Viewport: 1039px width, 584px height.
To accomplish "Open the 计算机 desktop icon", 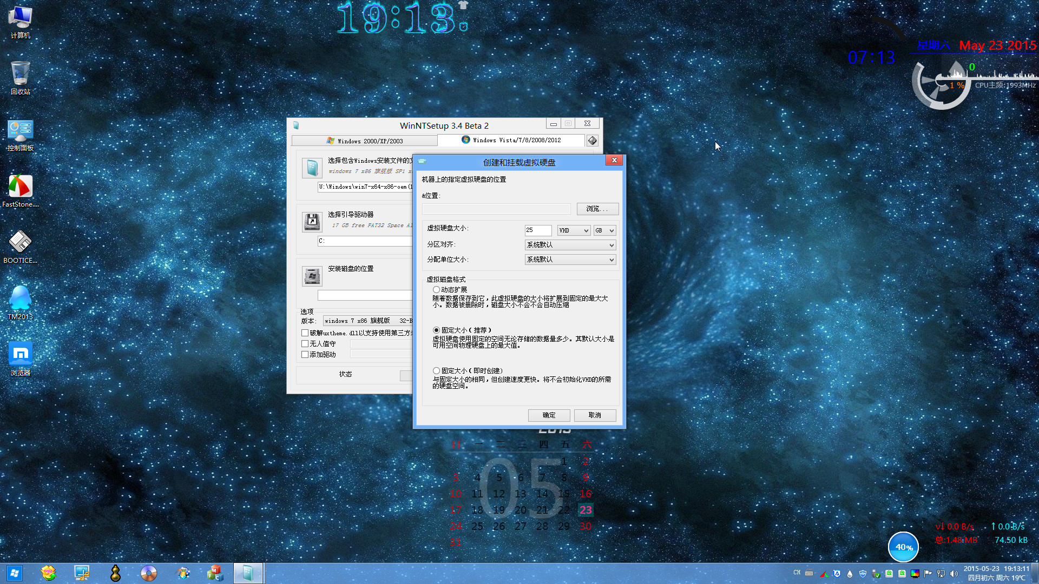I will click(21, 22).
